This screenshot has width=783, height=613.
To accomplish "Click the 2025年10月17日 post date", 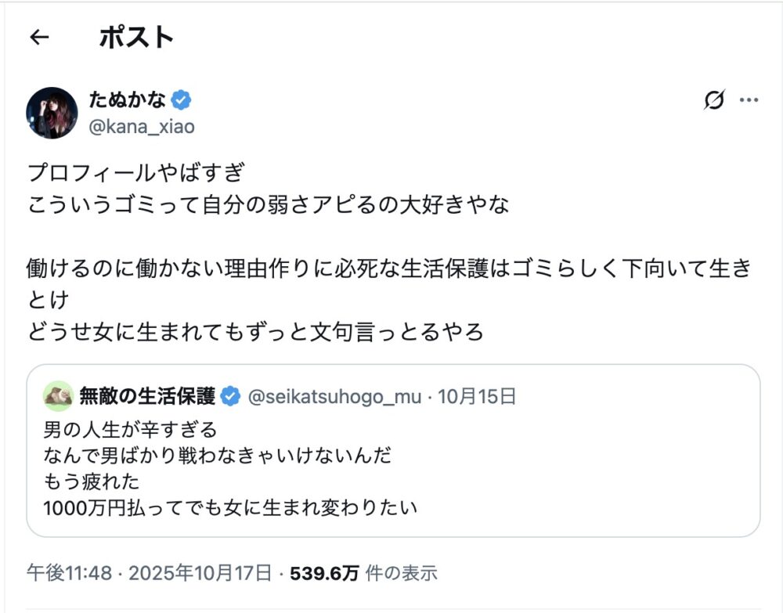I will pyautogui.click(x=200, y=573).
